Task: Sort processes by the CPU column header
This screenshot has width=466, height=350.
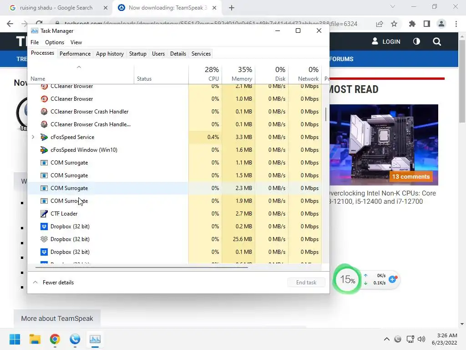Action: (x=205, y=73)
